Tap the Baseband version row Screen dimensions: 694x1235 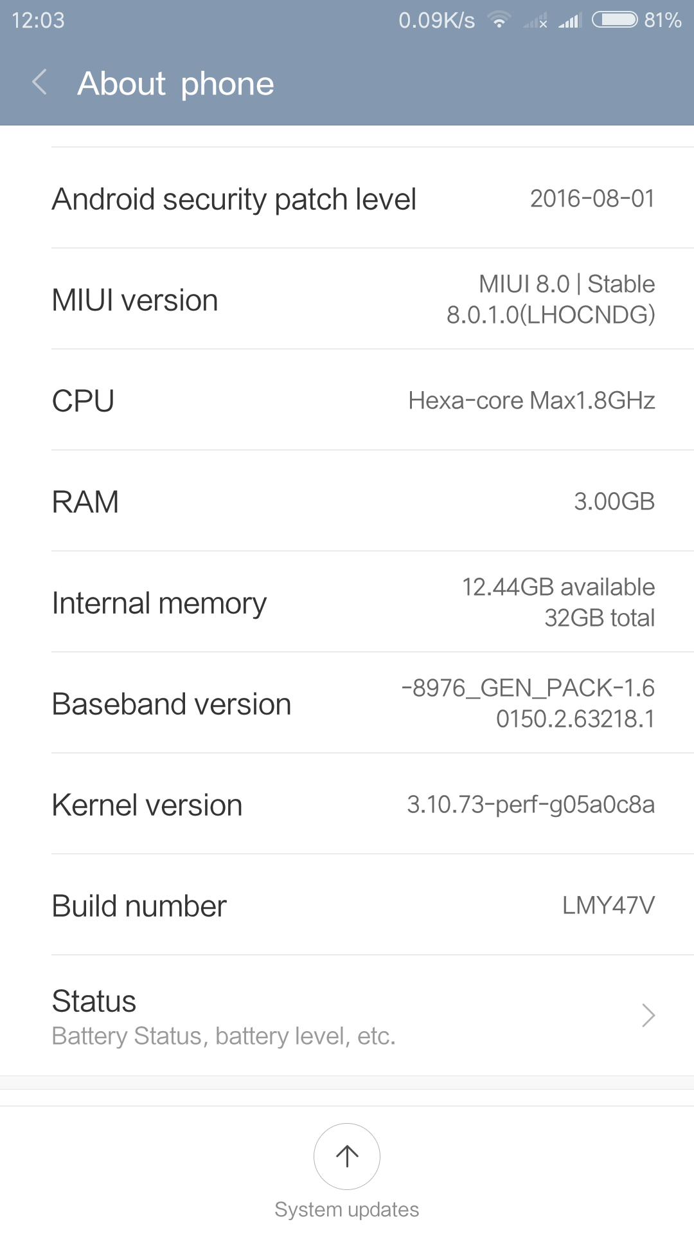click(x=347, y=703)
